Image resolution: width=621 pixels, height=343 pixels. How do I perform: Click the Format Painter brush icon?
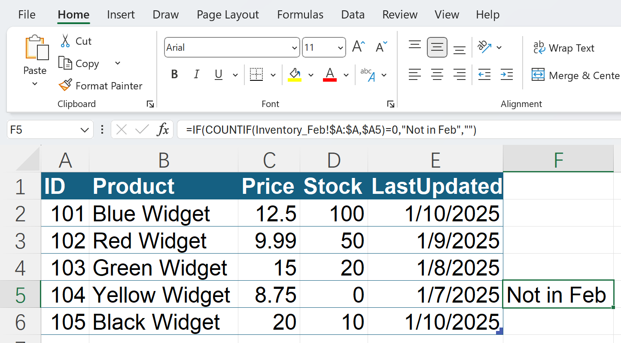point(65,86)
